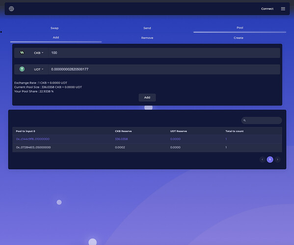
Task: Click the UDT amount input field
Action: click(x=164, y=69)
